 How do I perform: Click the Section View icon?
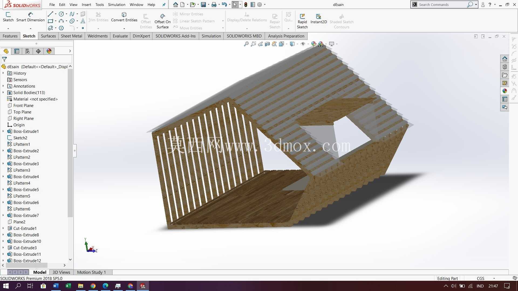(x=267, y=44)
